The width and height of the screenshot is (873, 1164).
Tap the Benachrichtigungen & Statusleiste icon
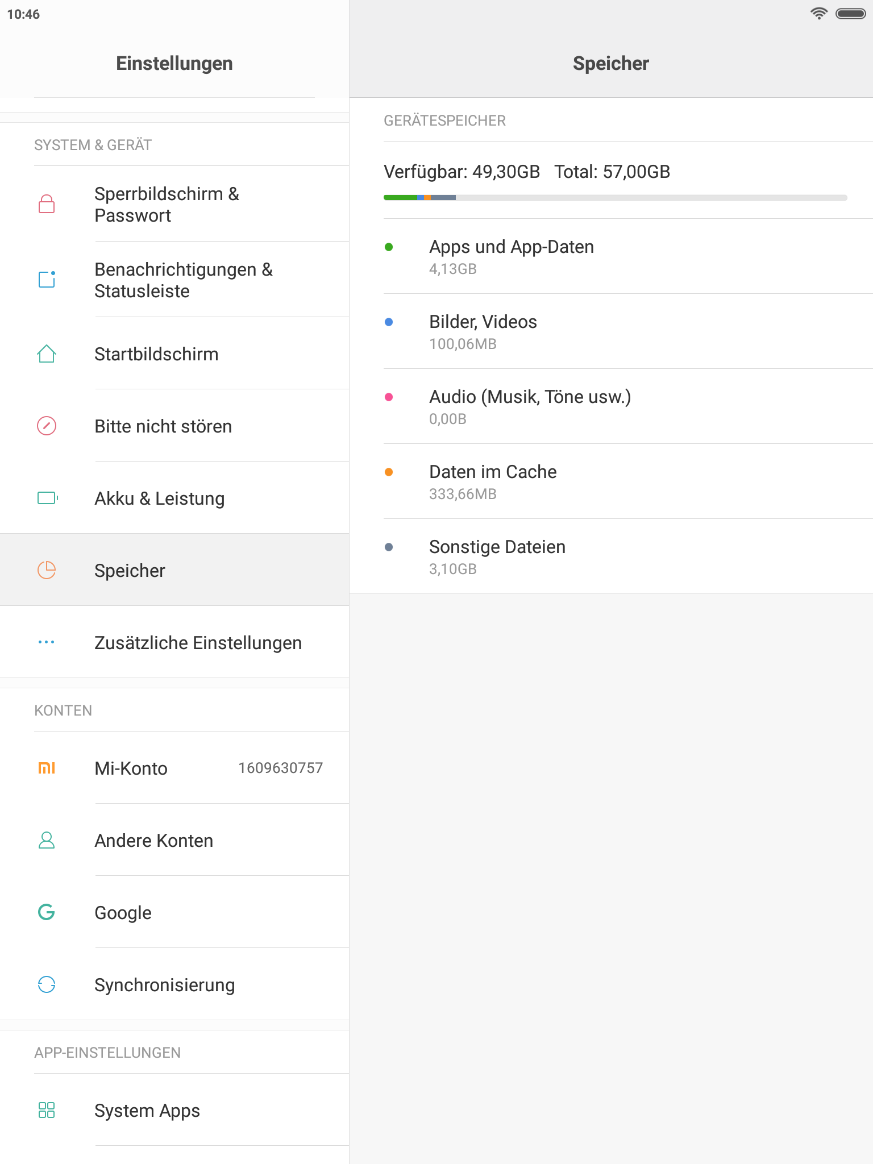[47, 279]
